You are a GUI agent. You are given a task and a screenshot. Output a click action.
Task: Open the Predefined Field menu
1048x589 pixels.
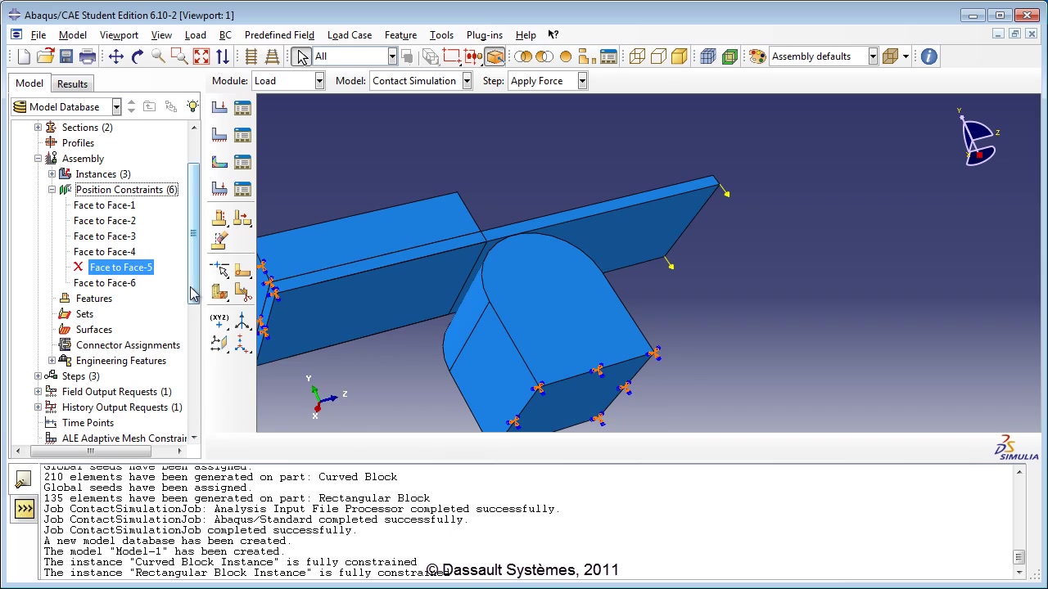[x=279, y=35]
